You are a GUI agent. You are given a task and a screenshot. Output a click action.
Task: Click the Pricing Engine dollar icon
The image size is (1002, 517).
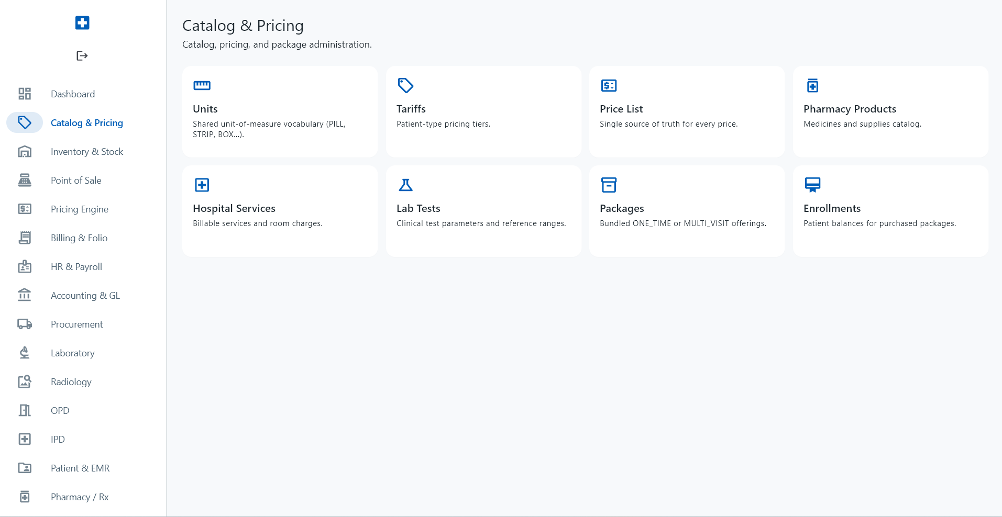25,209
